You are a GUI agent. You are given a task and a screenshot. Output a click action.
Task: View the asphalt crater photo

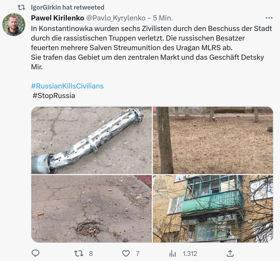[x=91, y=209]
